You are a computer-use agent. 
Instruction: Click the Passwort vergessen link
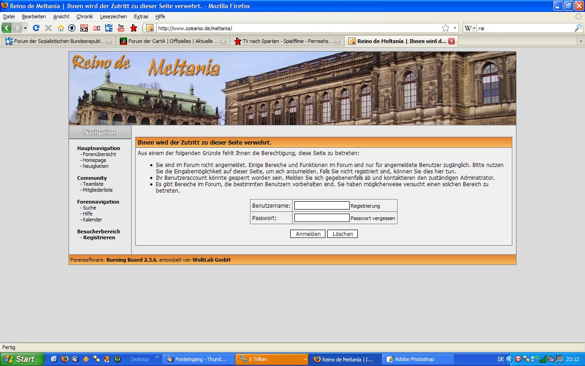(x=372, y=218)
